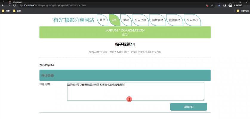Click the text area resize grip

[203, 99]
